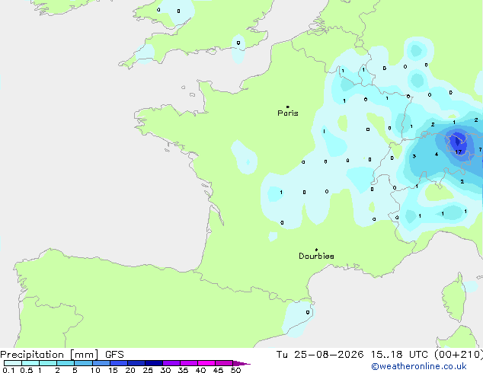483x373 pixels.
Task: Open the weatheronline.co.uk copyright link
Action: (419, 366)
